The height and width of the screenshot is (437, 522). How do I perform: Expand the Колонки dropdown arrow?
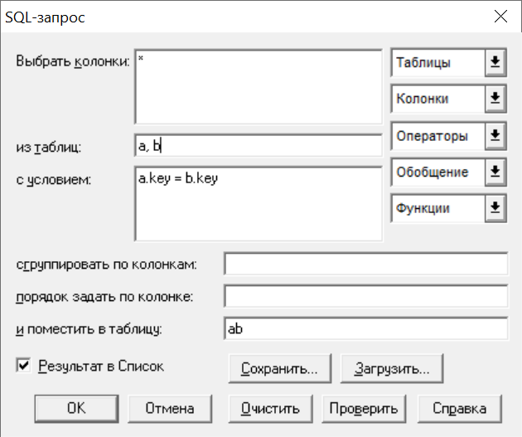click(495, 99)
